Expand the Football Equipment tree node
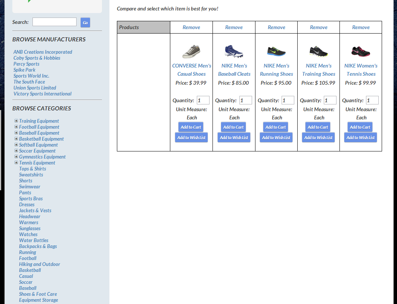Viewport: 397px width, 304px height. point(16,127)
